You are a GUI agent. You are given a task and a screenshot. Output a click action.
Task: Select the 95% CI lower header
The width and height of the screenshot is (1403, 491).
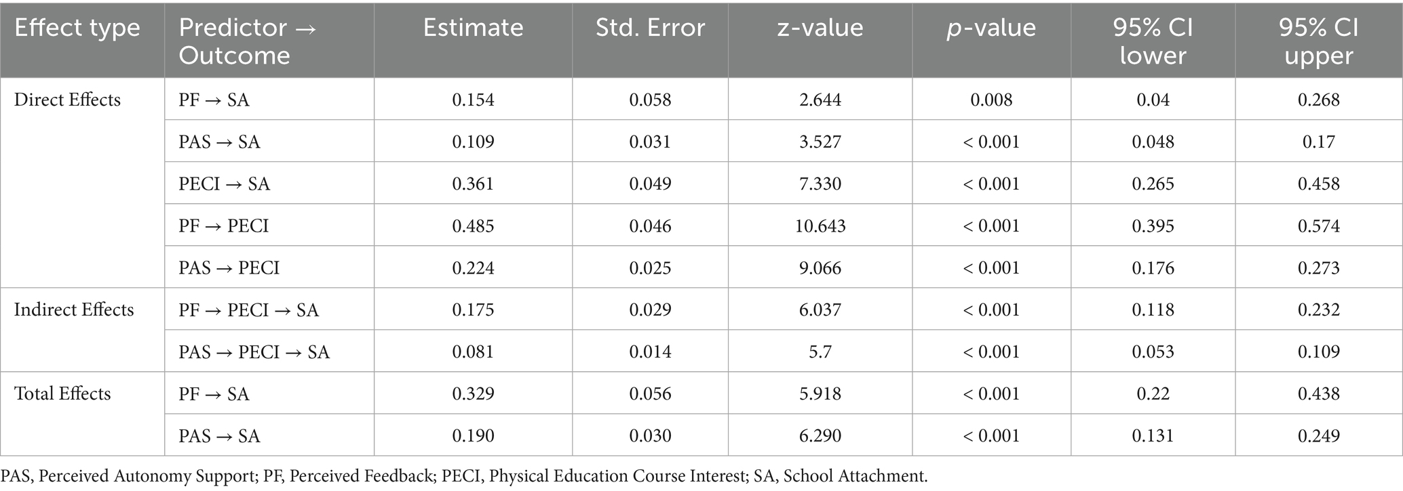[x=1153, y=41]
